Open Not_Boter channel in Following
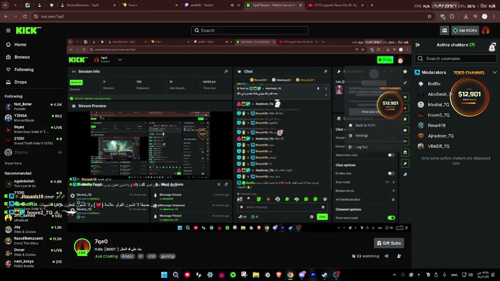500x281 pixels. pos(33,107)
